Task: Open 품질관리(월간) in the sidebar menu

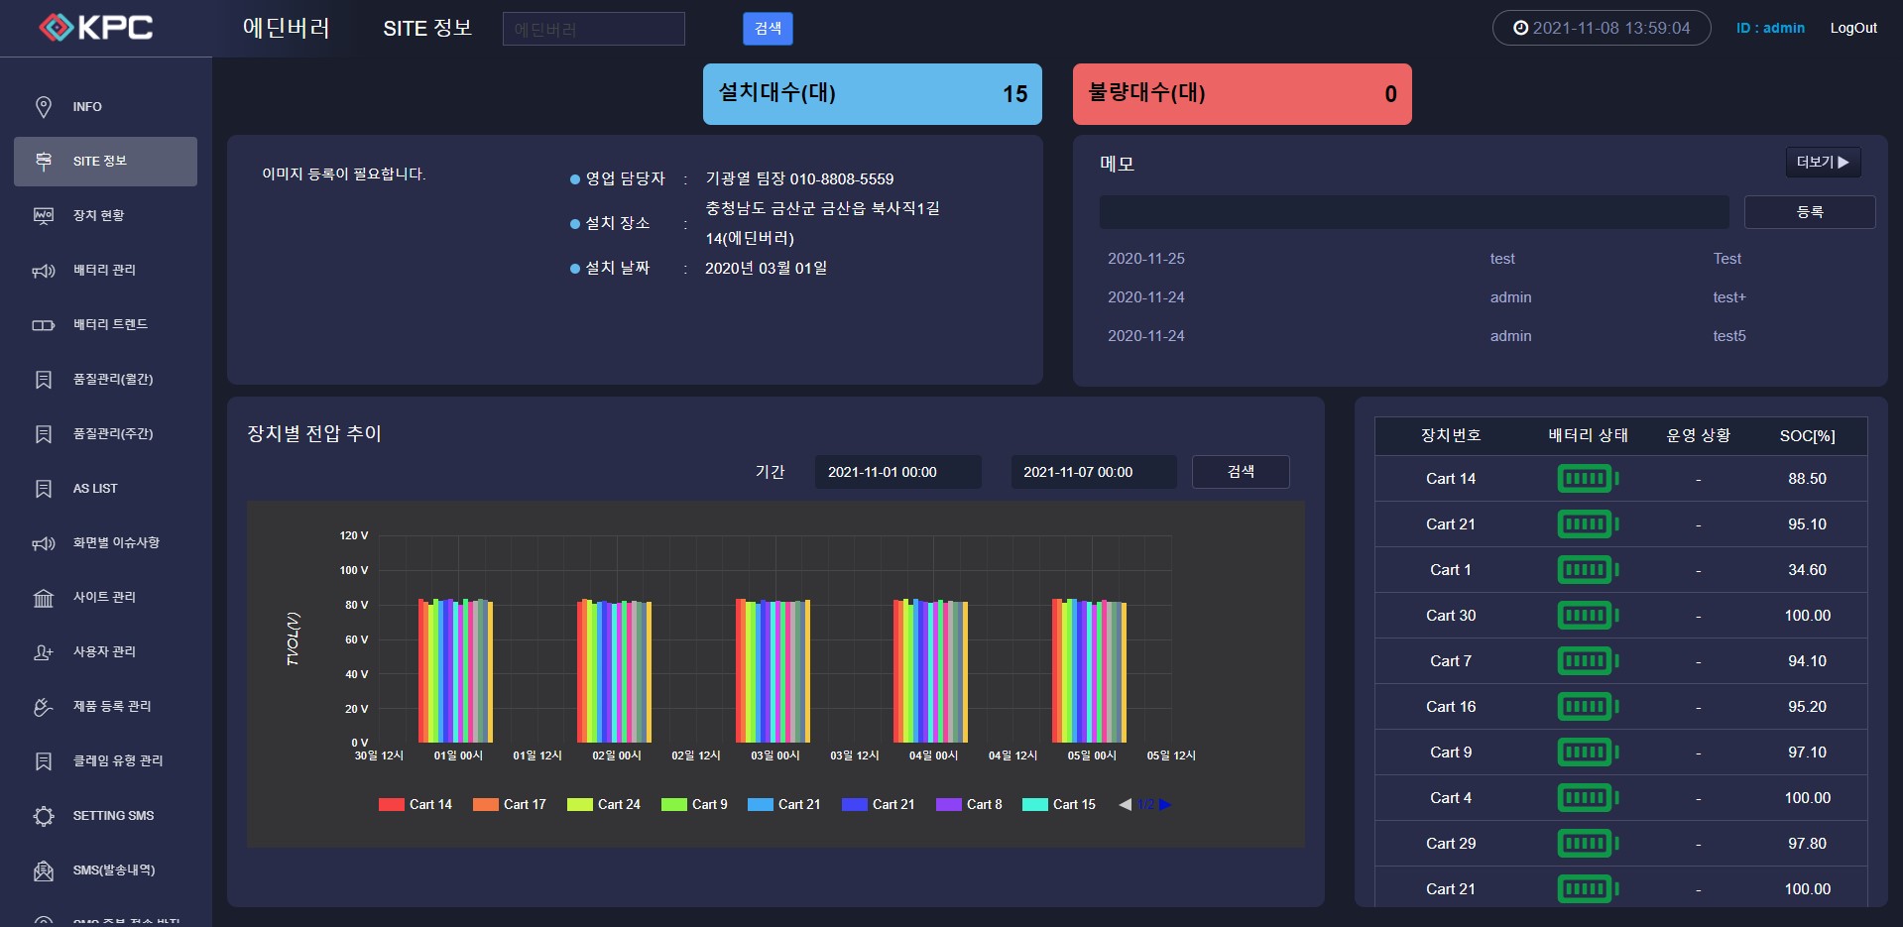Action: (112, 380)
